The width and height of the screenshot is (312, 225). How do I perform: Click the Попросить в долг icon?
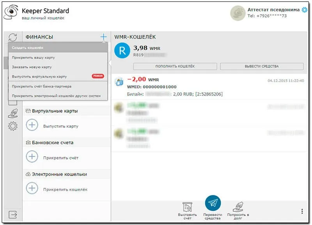click(x=238, y=207)
